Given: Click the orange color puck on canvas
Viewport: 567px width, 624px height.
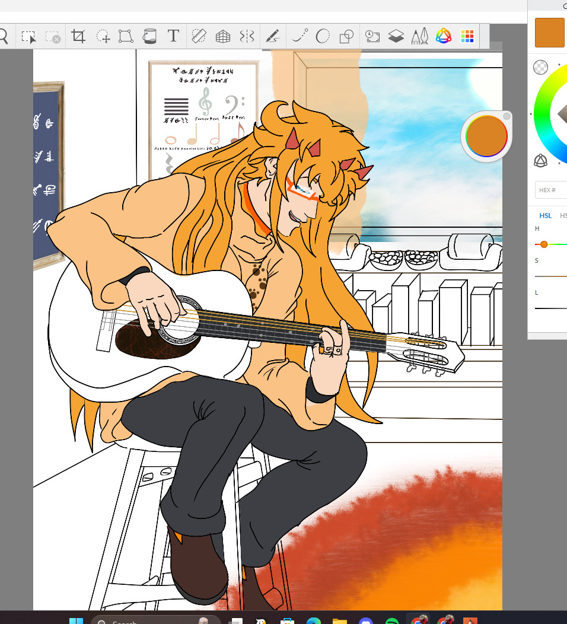Looking at the screenshot, I should pos(486,136).
